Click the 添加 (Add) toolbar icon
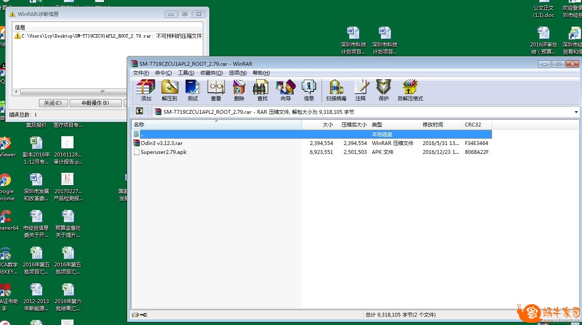The height and width of the screenshot is (325, 582). [x=146, y=90]
